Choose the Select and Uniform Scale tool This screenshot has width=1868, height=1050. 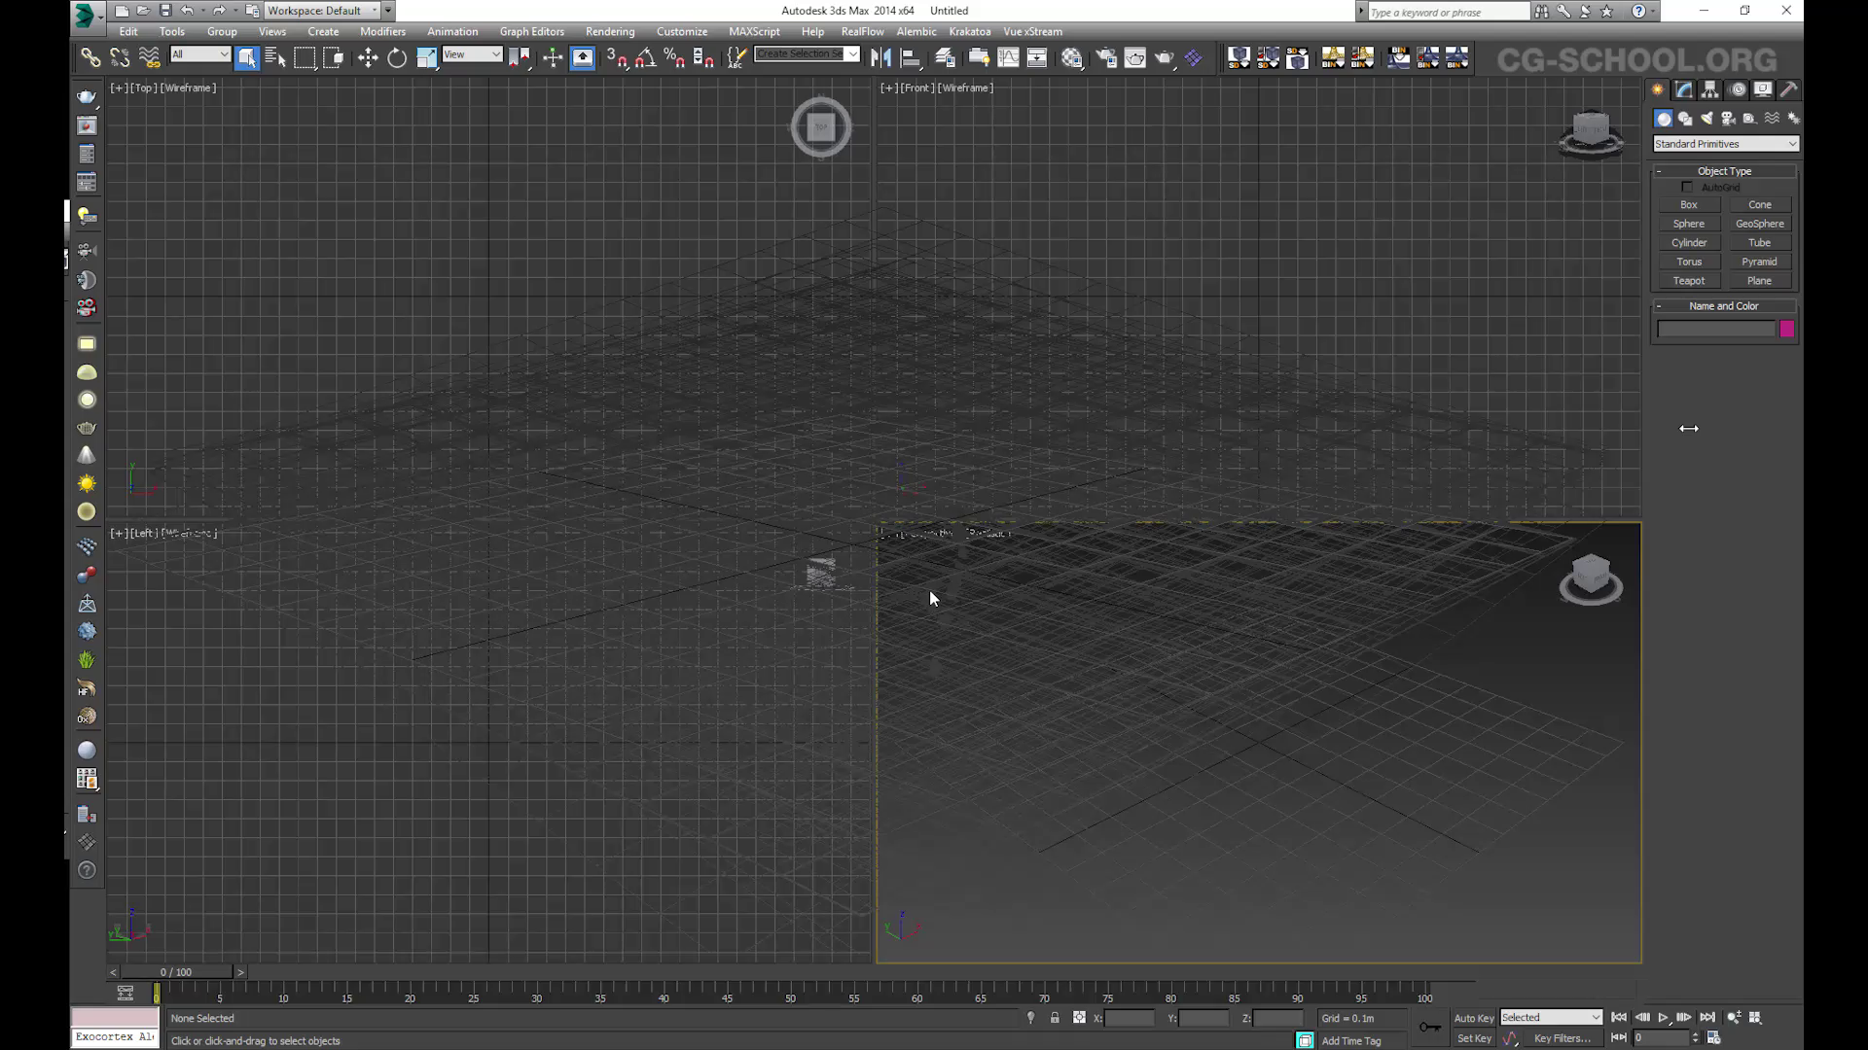pyautogui.click(x=426, y=58)
